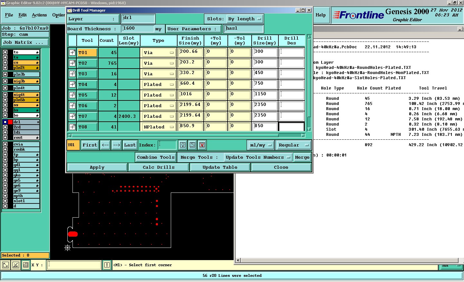464x282 pixels.
Task: Click the T04 row expand icon
Action: click(x=72, y=84)
